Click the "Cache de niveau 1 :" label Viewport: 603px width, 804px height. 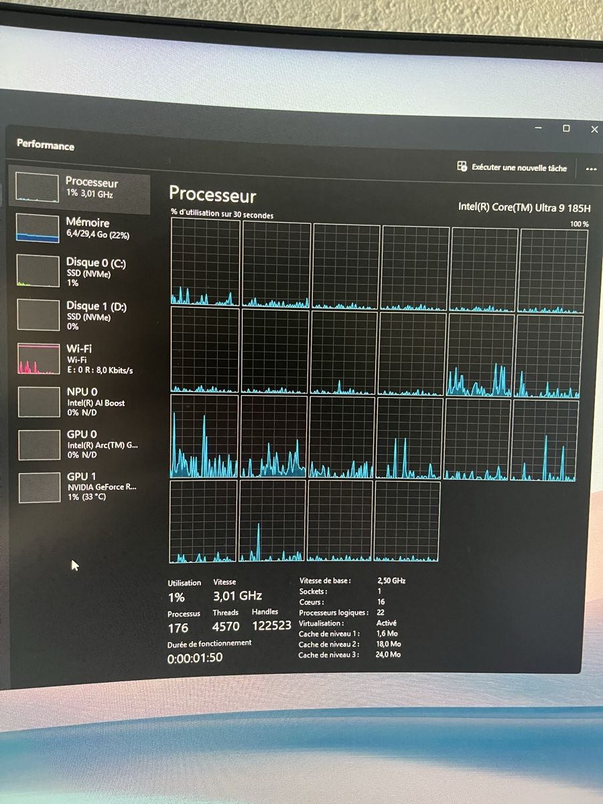point(329,634)
